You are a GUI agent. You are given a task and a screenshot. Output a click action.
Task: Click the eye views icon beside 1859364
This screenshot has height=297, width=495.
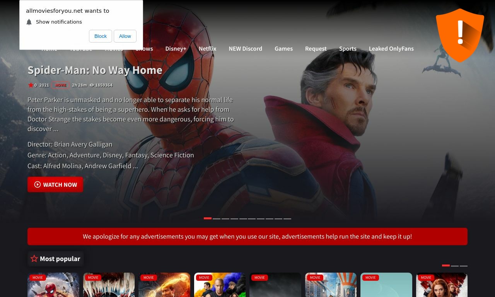point(92,85)
